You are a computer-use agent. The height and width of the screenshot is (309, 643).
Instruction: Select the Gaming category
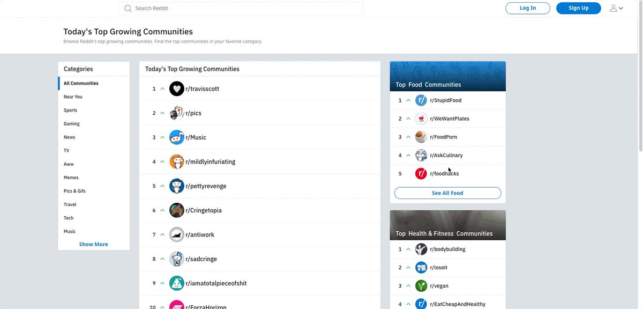(71, 123)
